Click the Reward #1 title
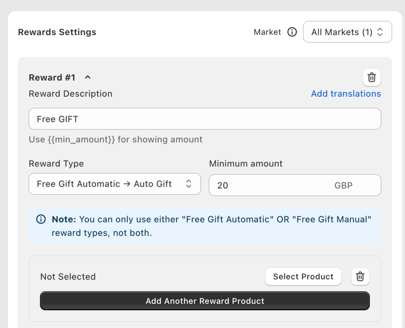This screenshot has height=328, width=405. click(x=52, y=77)
